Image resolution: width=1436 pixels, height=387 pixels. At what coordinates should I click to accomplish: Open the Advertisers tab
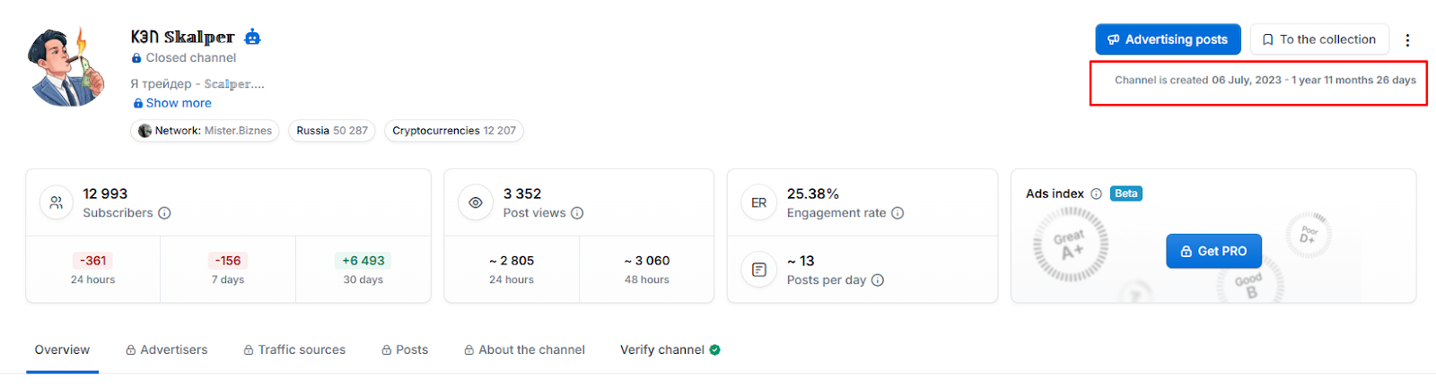pos(167,350)
